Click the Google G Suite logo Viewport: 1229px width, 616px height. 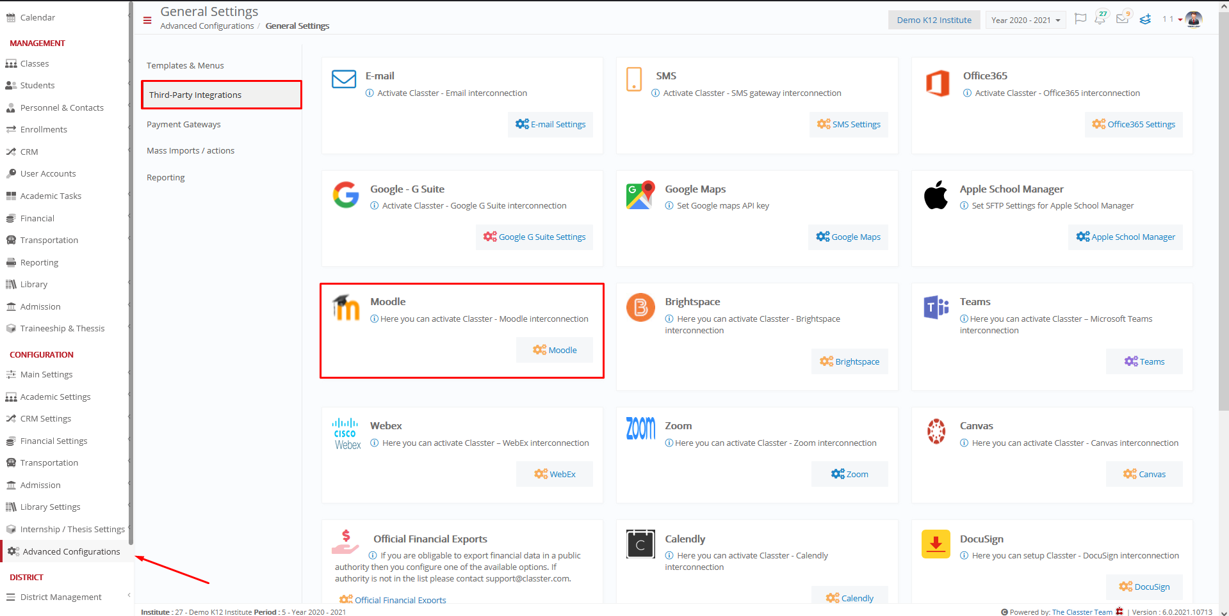click(346, 194)
